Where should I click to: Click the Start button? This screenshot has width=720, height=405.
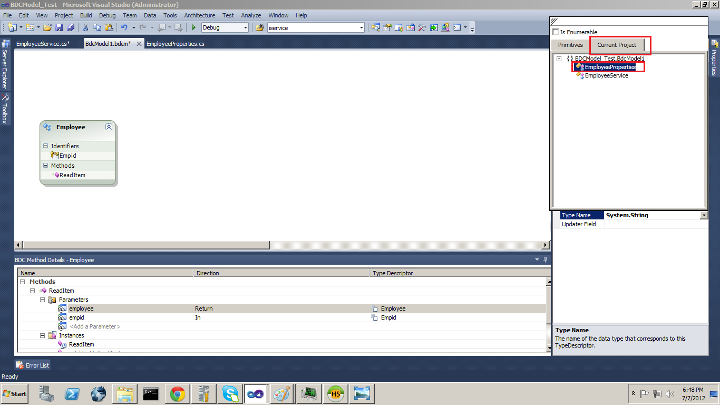(x=15, y=393)
